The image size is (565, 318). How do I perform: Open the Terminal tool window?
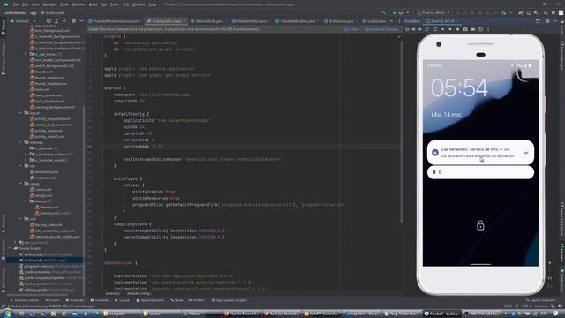tap(99, 300)
